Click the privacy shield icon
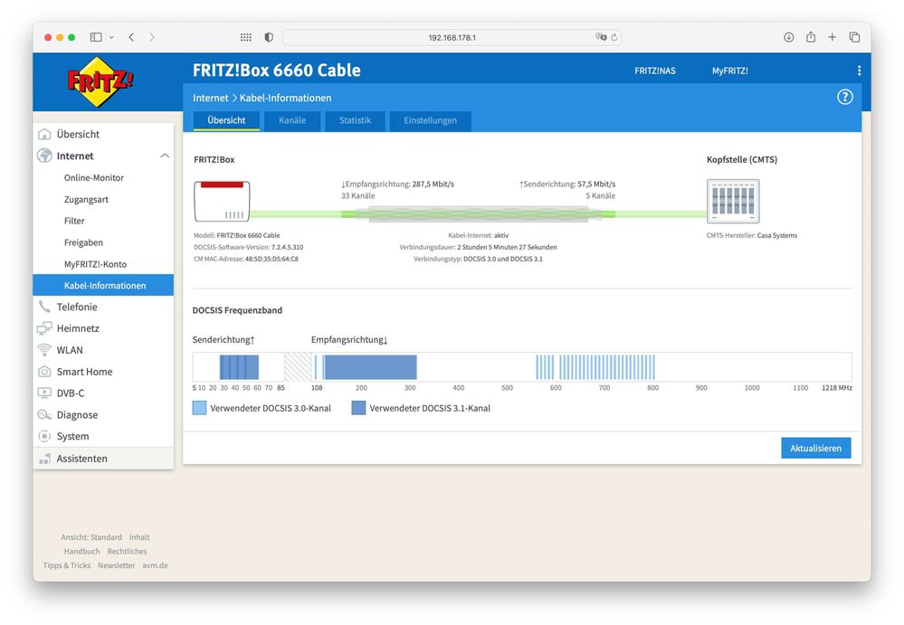904x625 pixels. click(x=269, y=37)
